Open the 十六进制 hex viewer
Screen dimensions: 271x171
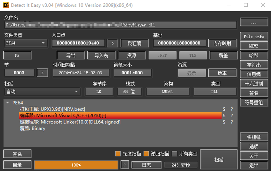pos(254,84)
